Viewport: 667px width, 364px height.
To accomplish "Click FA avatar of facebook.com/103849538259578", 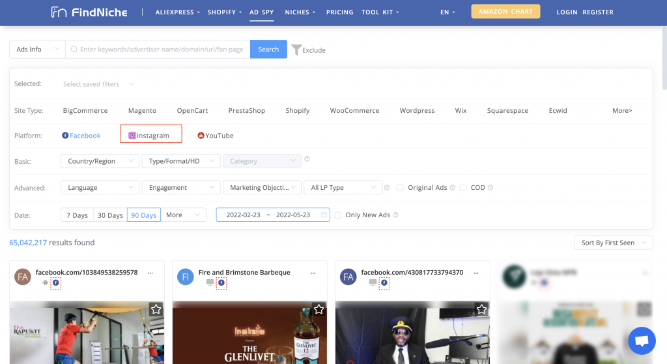I will [x=23, y=277].
